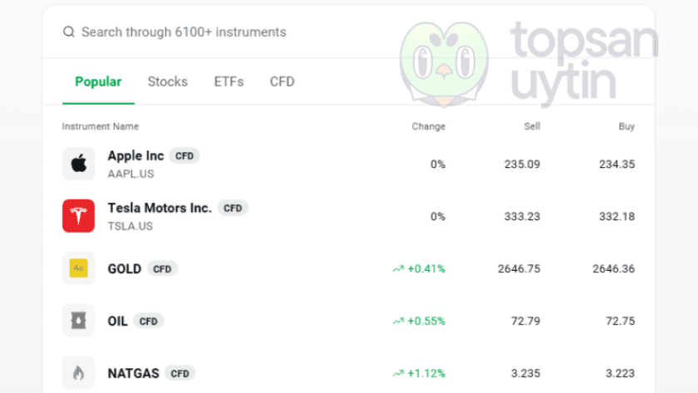Open the Apple Inc instrument
Screen dimensions: 698x393
pyautogui.click(x=136, y=156)
